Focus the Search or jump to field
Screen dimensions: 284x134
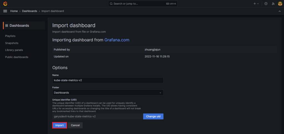tap(143, 4)
